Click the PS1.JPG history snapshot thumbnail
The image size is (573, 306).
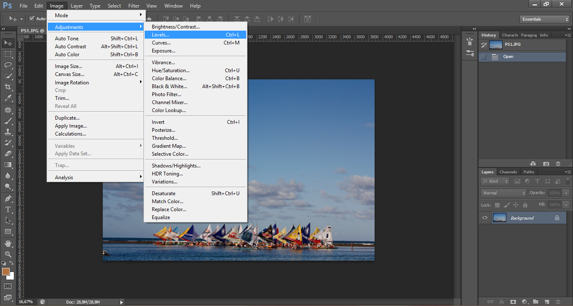(495, 45)
